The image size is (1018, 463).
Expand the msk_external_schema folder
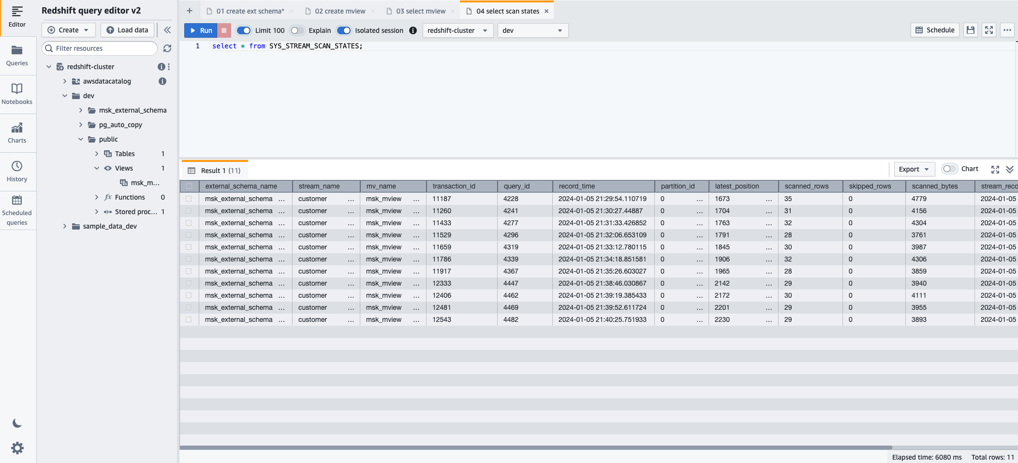(81, 110)
